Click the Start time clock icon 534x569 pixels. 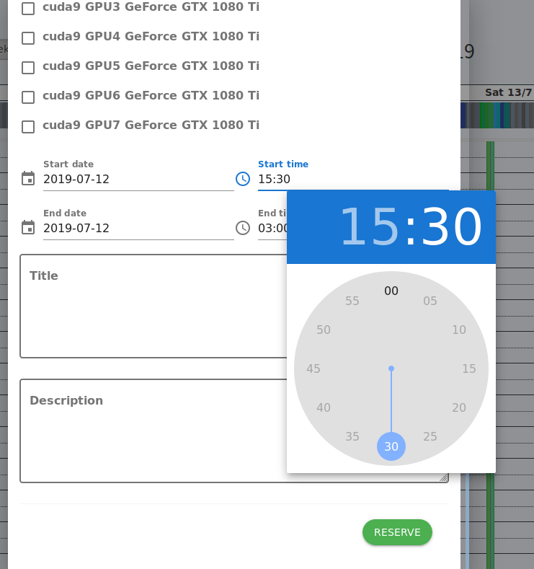coord(243,179)
